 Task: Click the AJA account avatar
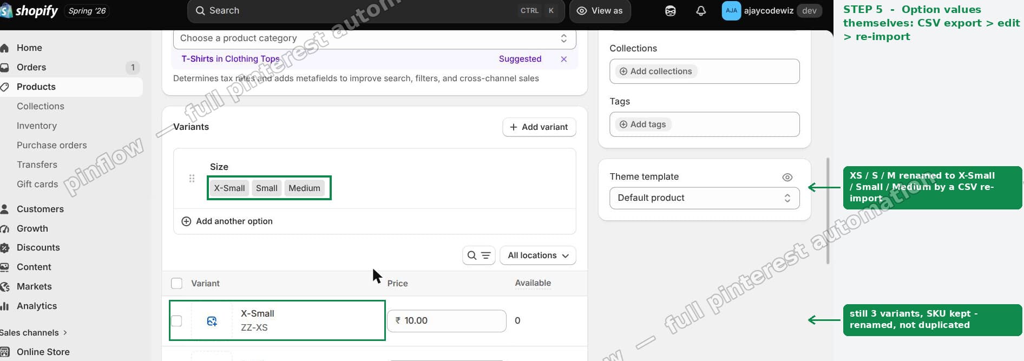731,11
